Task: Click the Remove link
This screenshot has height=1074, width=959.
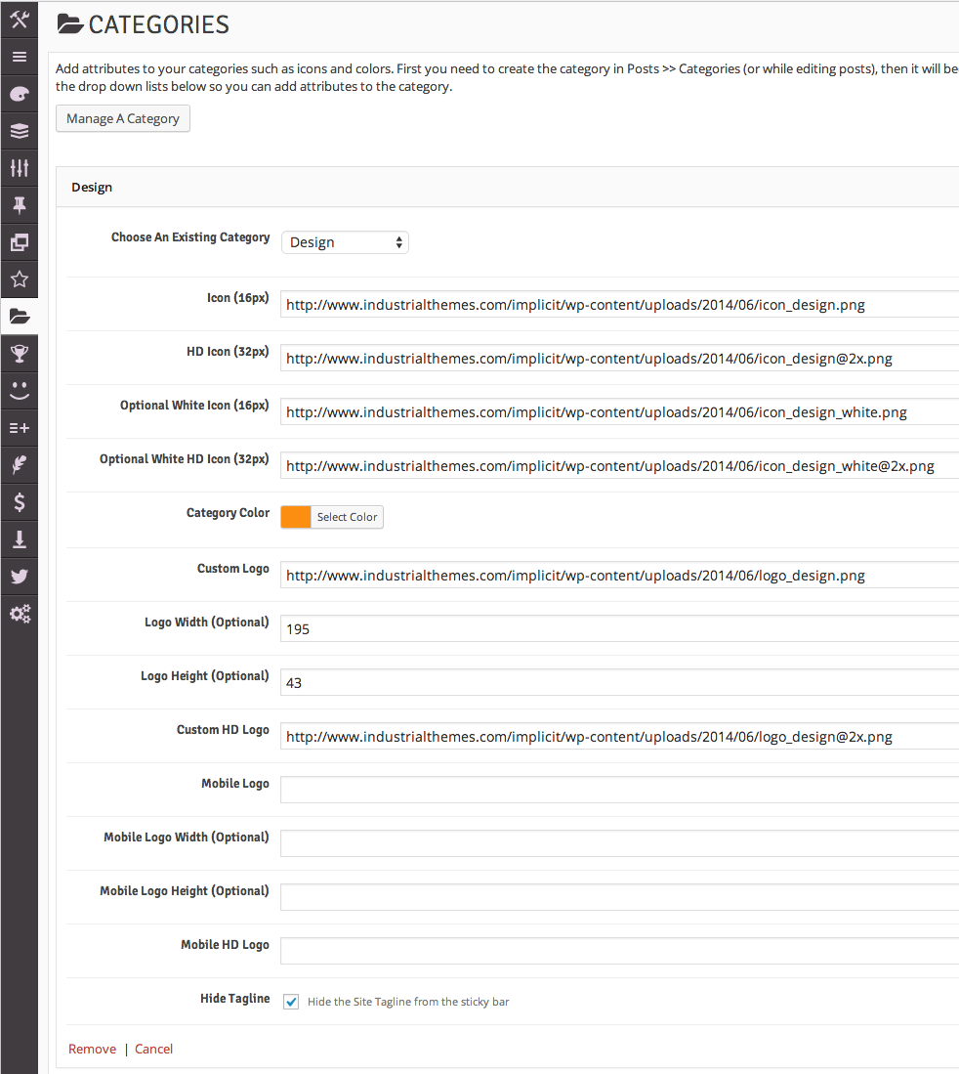Action: click(92, 1049)
